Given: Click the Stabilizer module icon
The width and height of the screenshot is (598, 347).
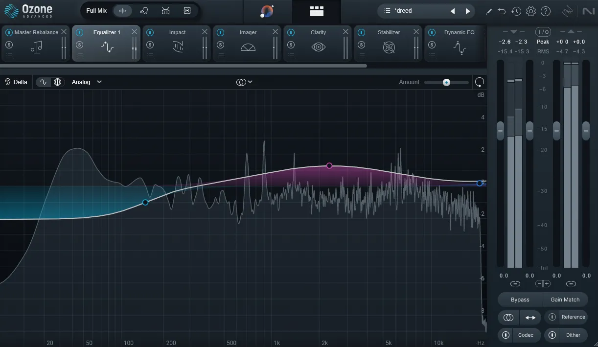Looking at the screenshot, I should 389,47.
